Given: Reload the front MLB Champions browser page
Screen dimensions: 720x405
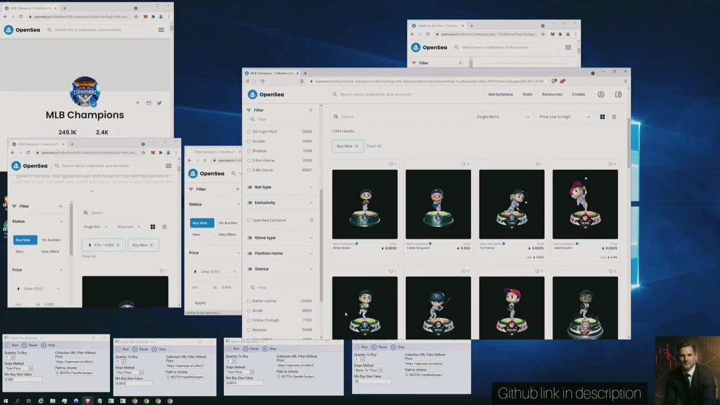Looking at the screenshot, I should click(x=262, y=81).
